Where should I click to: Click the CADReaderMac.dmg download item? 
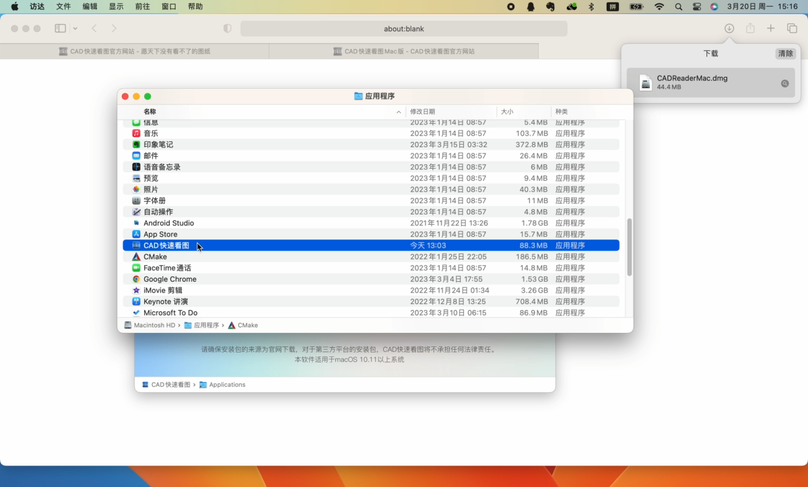click(710, 83)
